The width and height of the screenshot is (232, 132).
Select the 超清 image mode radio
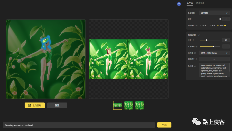coord(218,25)
